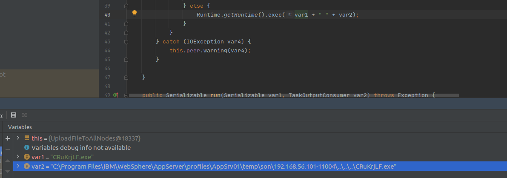The height and width of the screenshot is (178, 507).
Task: Click line number 48 in gutter
Action: tap(107, 86)
